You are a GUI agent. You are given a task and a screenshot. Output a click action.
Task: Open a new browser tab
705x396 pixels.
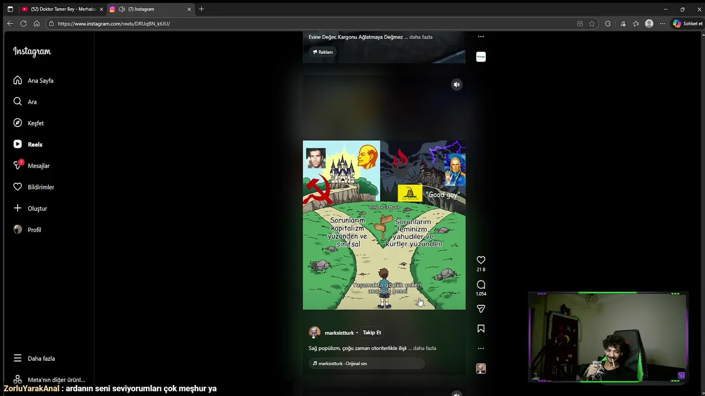pyautogui.click(x=202, y=9)
